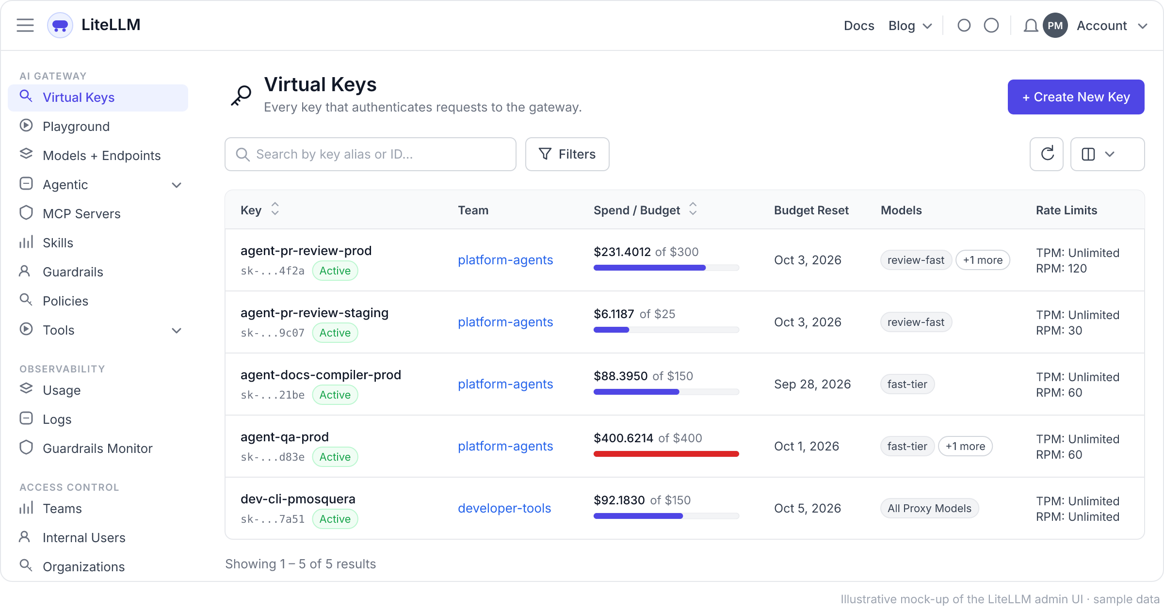The height and width of the screenshot is (611, 1164).
Task: Open platform-agents team for agent-pr-review-staging
Action: point(505,322)
